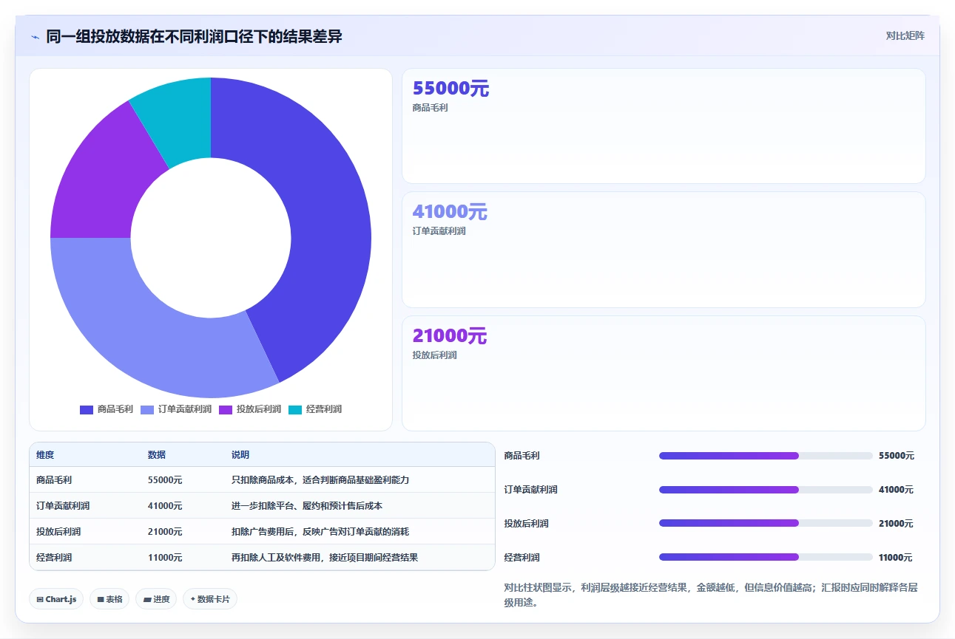The height and width of the screenshot is (639, 955).
Task: Click 商品毛利 label in progress list
Action: click(x=522, y=456)
